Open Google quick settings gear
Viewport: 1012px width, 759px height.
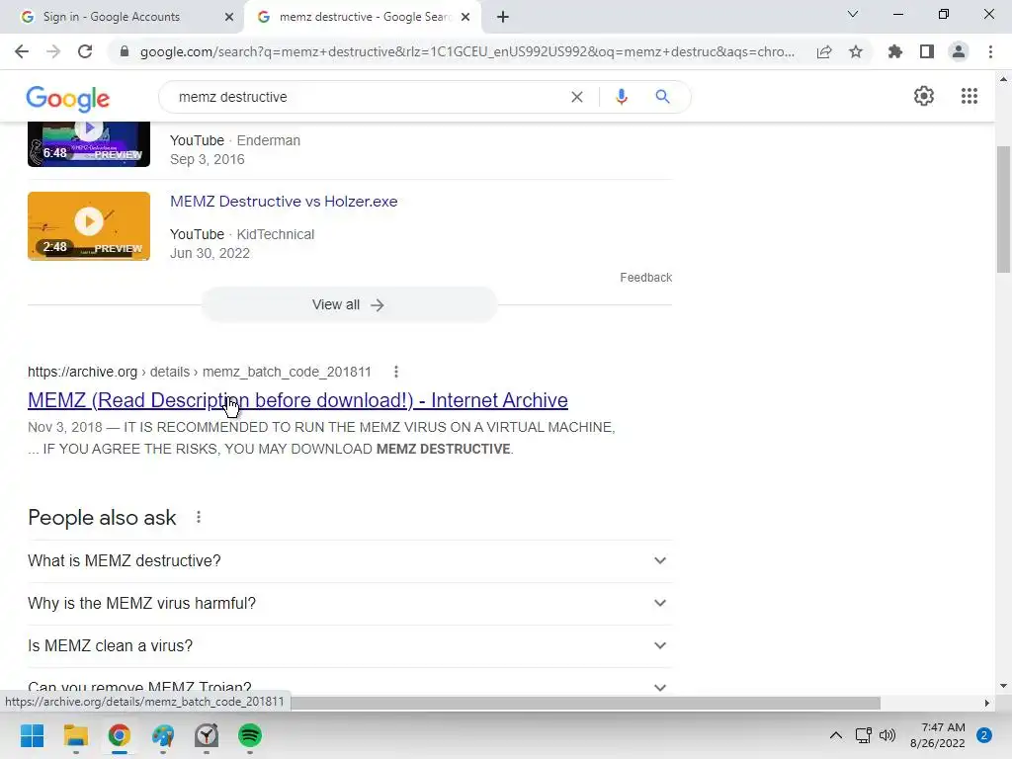[924, 96]
